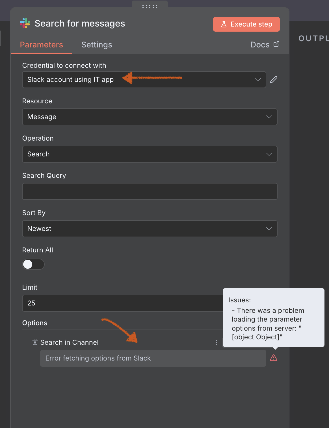Switch to the Settings tab
Image resolution: width=329 pixels, height=428 pixels.
pyautogui.click(x=97, y=45)
